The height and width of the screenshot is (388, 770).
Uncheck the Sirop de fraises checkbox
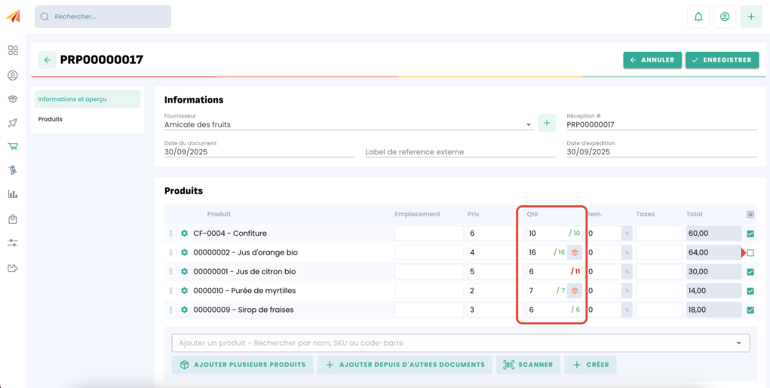tap(750, 310)
